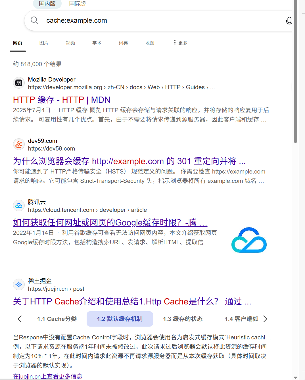Select the 1.4 客户端如 section chip

[241, 319]
